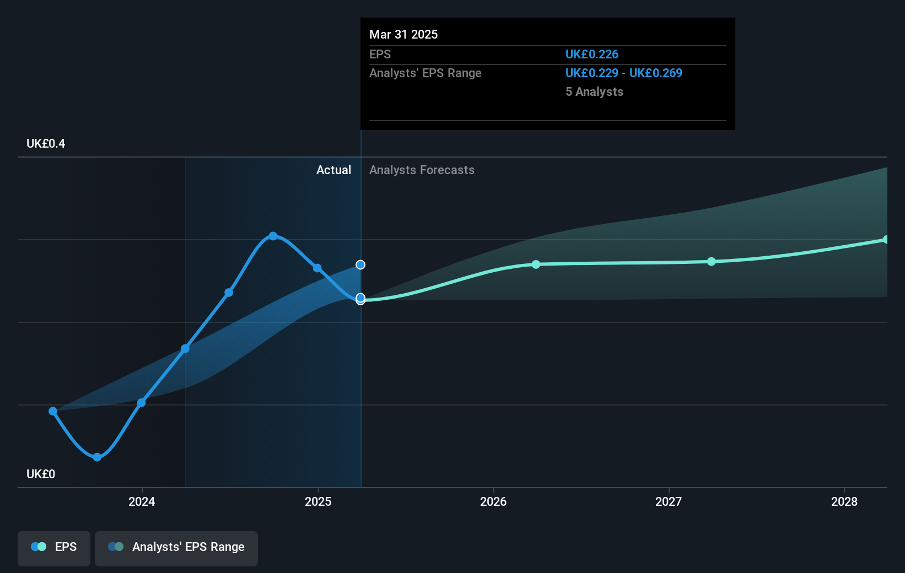Toggle the EPS legend chip

[x=53, y=548]
